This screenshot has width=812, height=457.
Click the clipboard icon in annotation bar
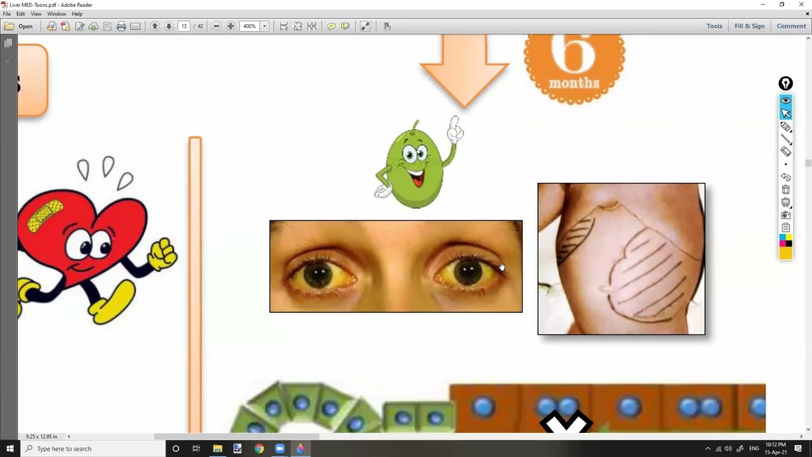tap(785, 228)
